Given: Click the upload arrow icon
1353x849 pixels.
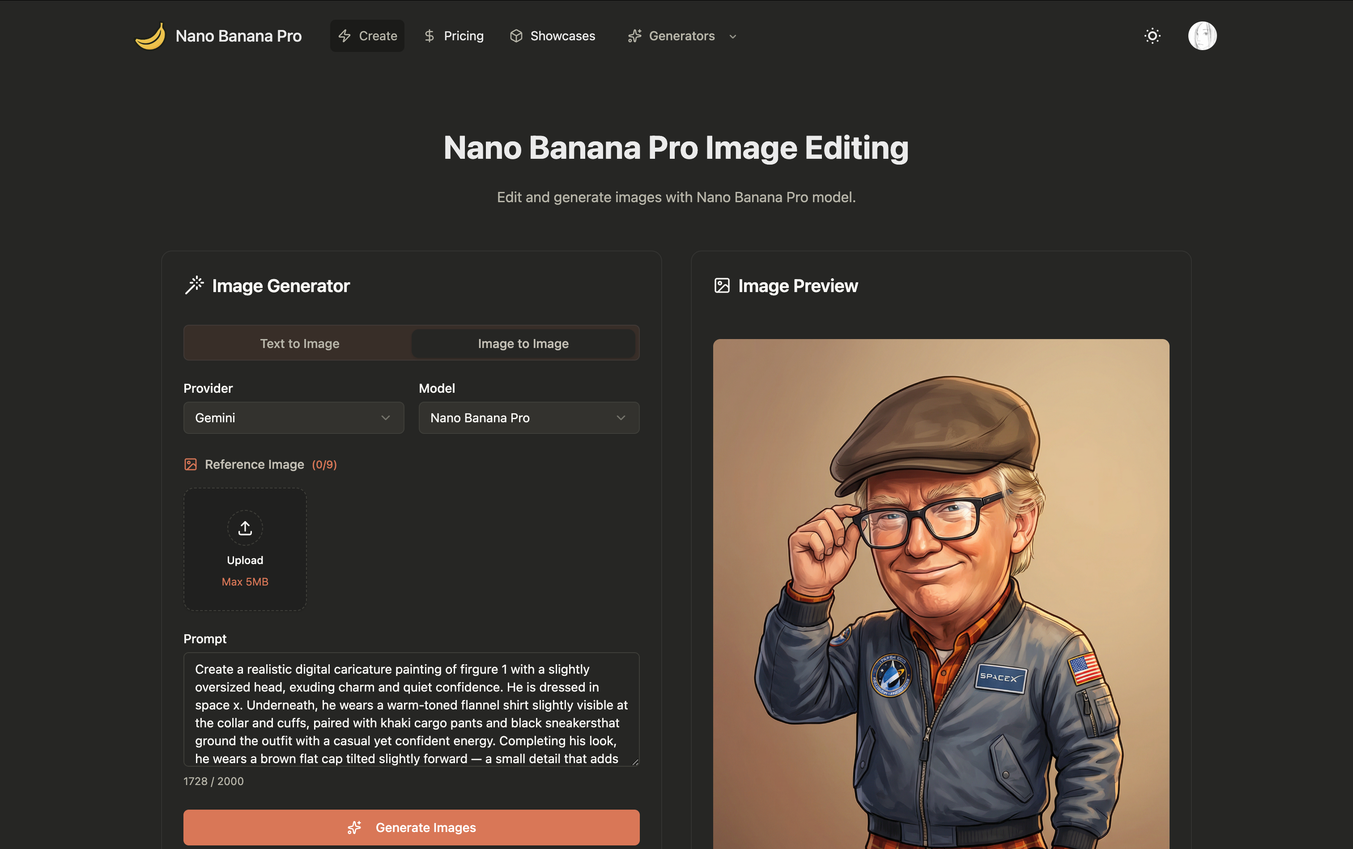Looking at the screenshot, I should 245,527.
